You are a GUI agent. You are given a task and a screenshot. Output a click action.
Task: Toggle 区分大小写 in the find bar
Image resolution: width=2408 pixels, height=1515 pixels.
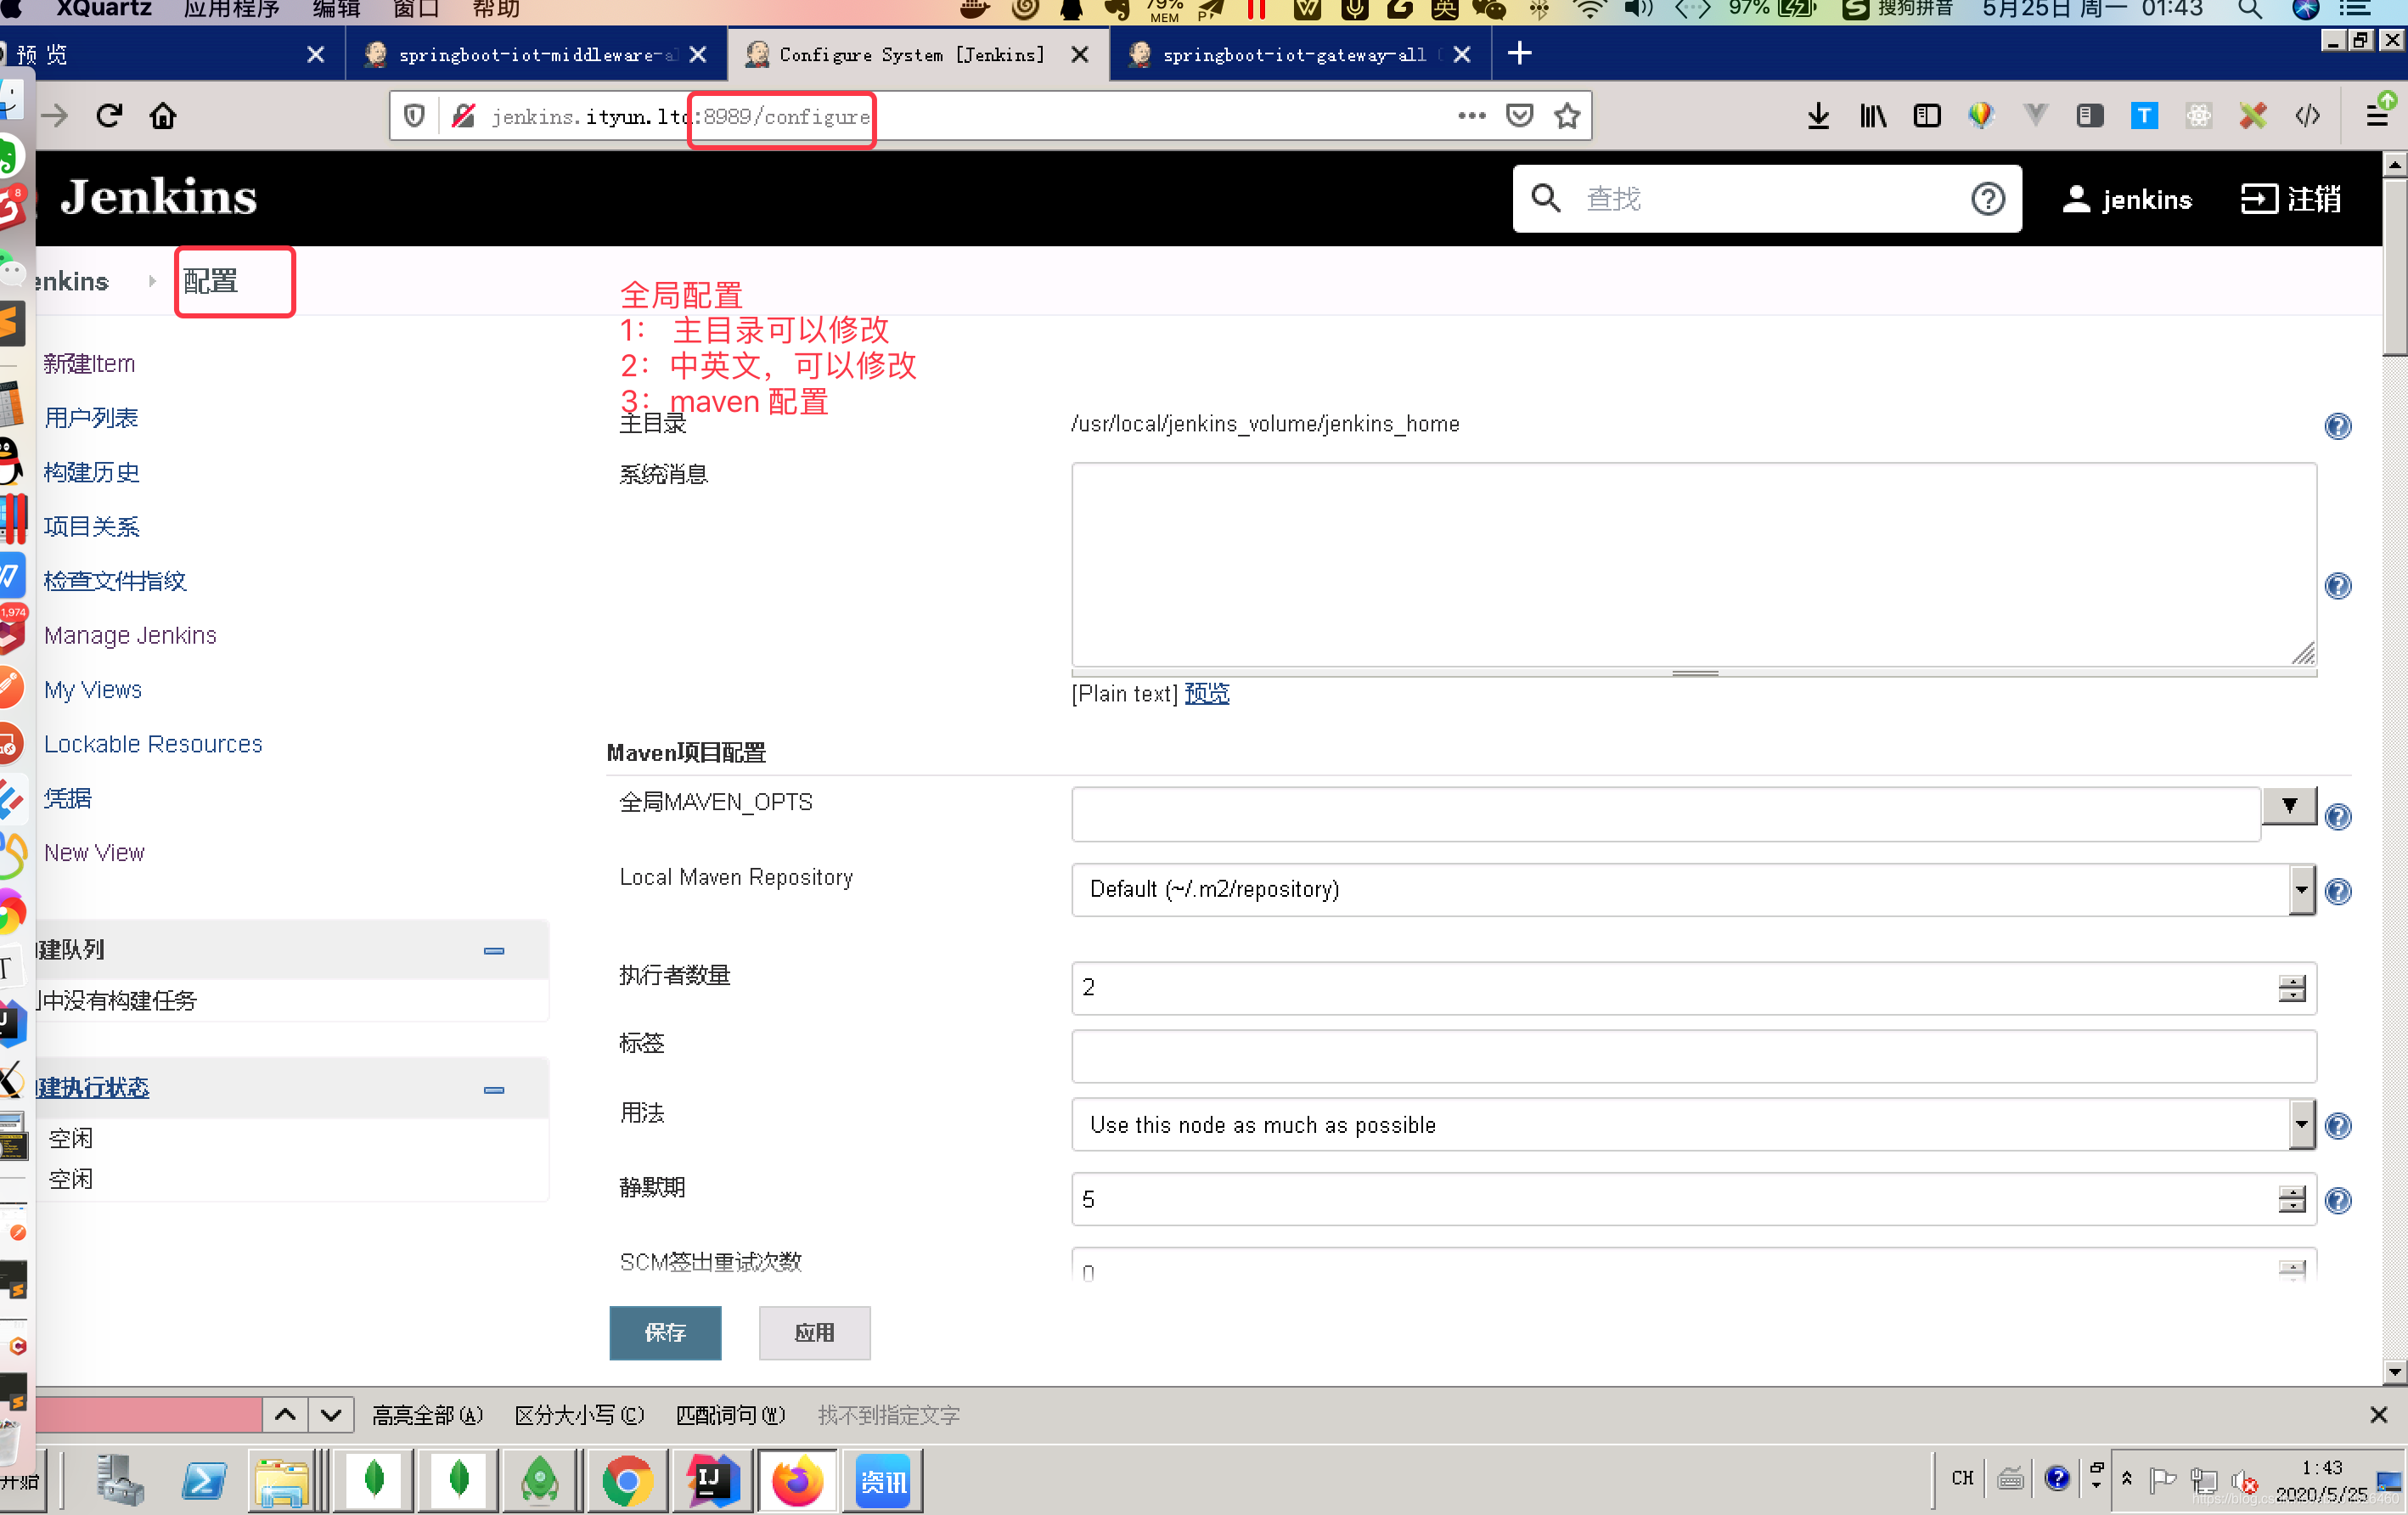click(579, 1415)
